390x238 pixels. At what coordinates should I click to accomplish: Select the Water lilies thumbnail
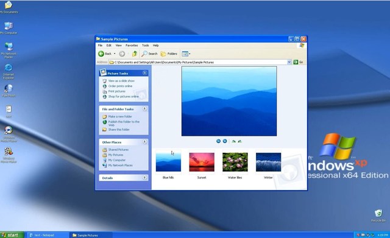click(x=235, y=163)
